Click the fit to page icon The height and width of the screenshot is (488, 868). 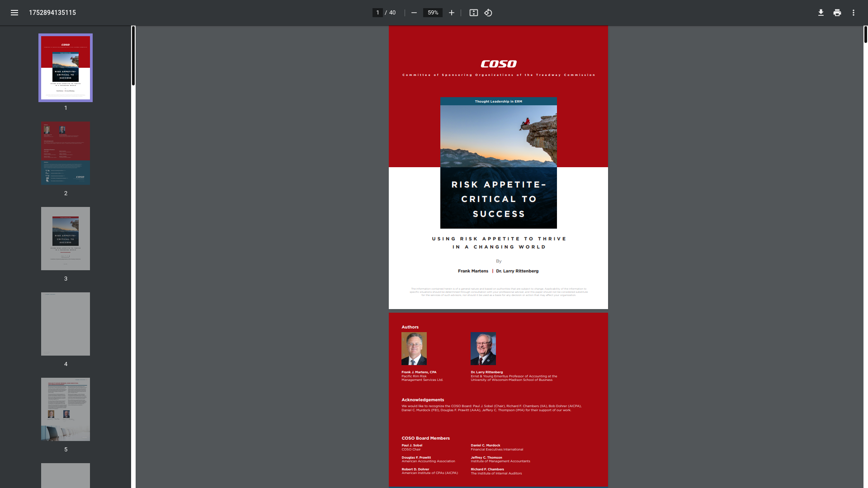click(x=473, y=13)
